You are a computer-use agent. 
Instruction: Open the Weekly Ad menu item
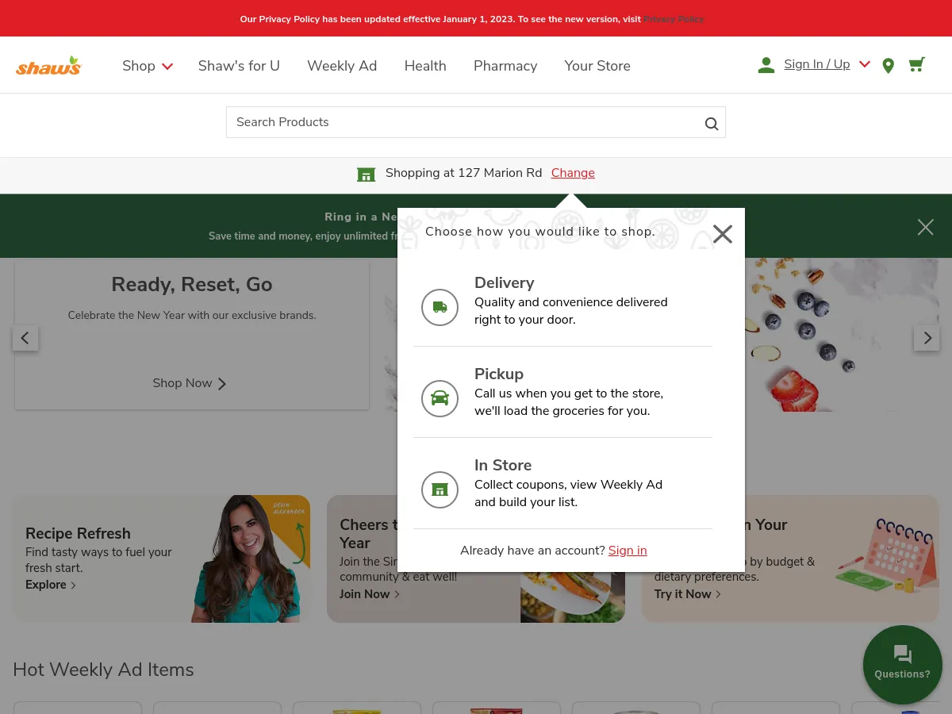(x=342, y=67)
